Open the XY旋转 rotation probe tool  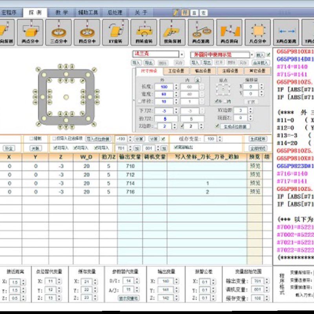point(114,31)
